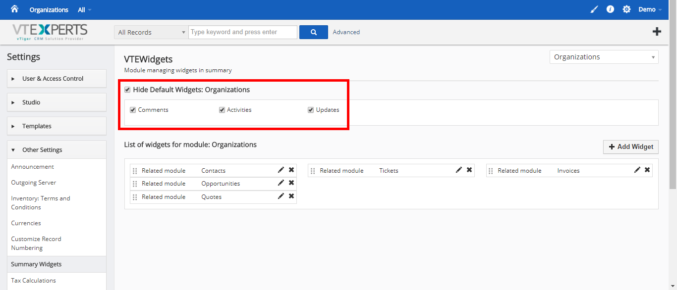The image size is (677, 290).
Task: Click the Invoices widget name
Action: [568, 171]
